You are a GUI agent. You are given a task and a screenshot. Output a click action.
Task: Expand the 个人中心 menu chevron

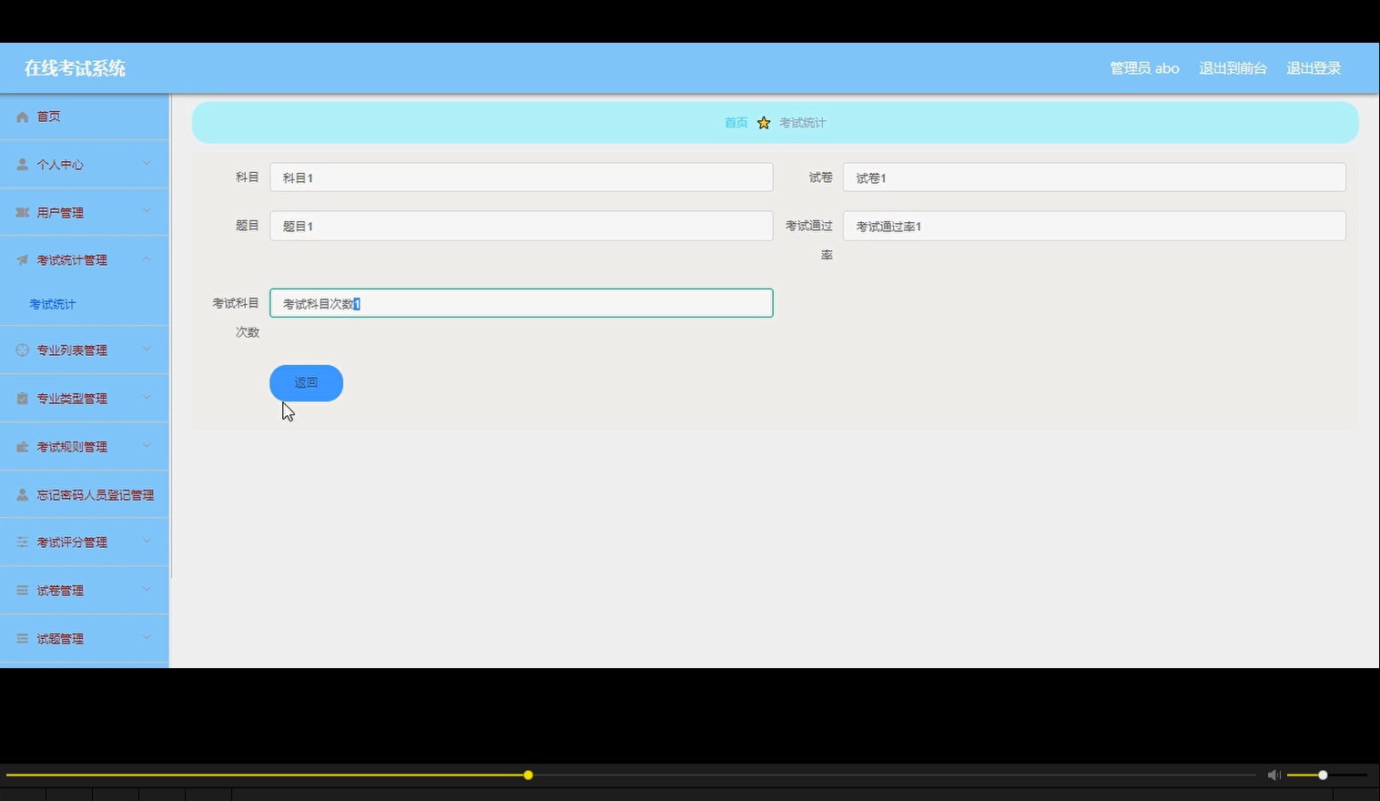pyautogui.click(x=147, y=164)
